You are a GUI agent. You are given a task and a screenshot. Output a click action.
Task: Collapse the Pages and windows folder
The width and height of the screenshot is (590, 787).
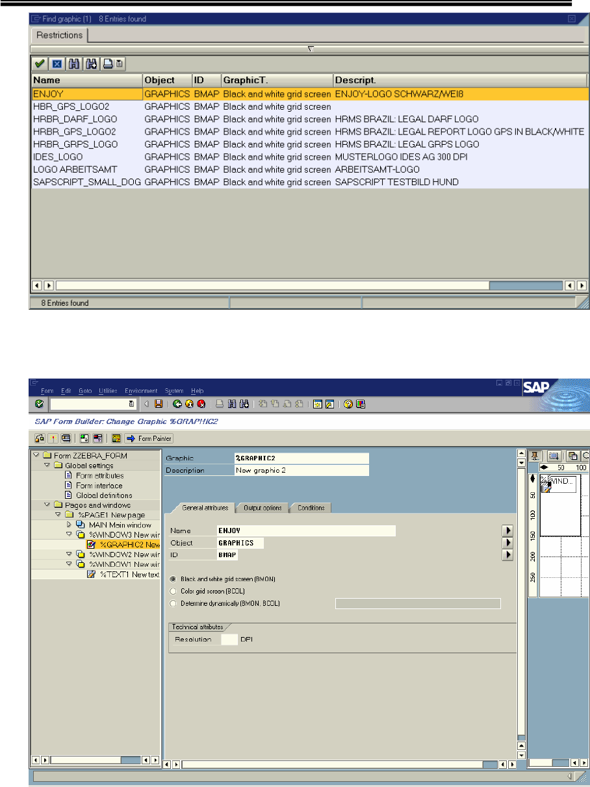pos(47,505)
